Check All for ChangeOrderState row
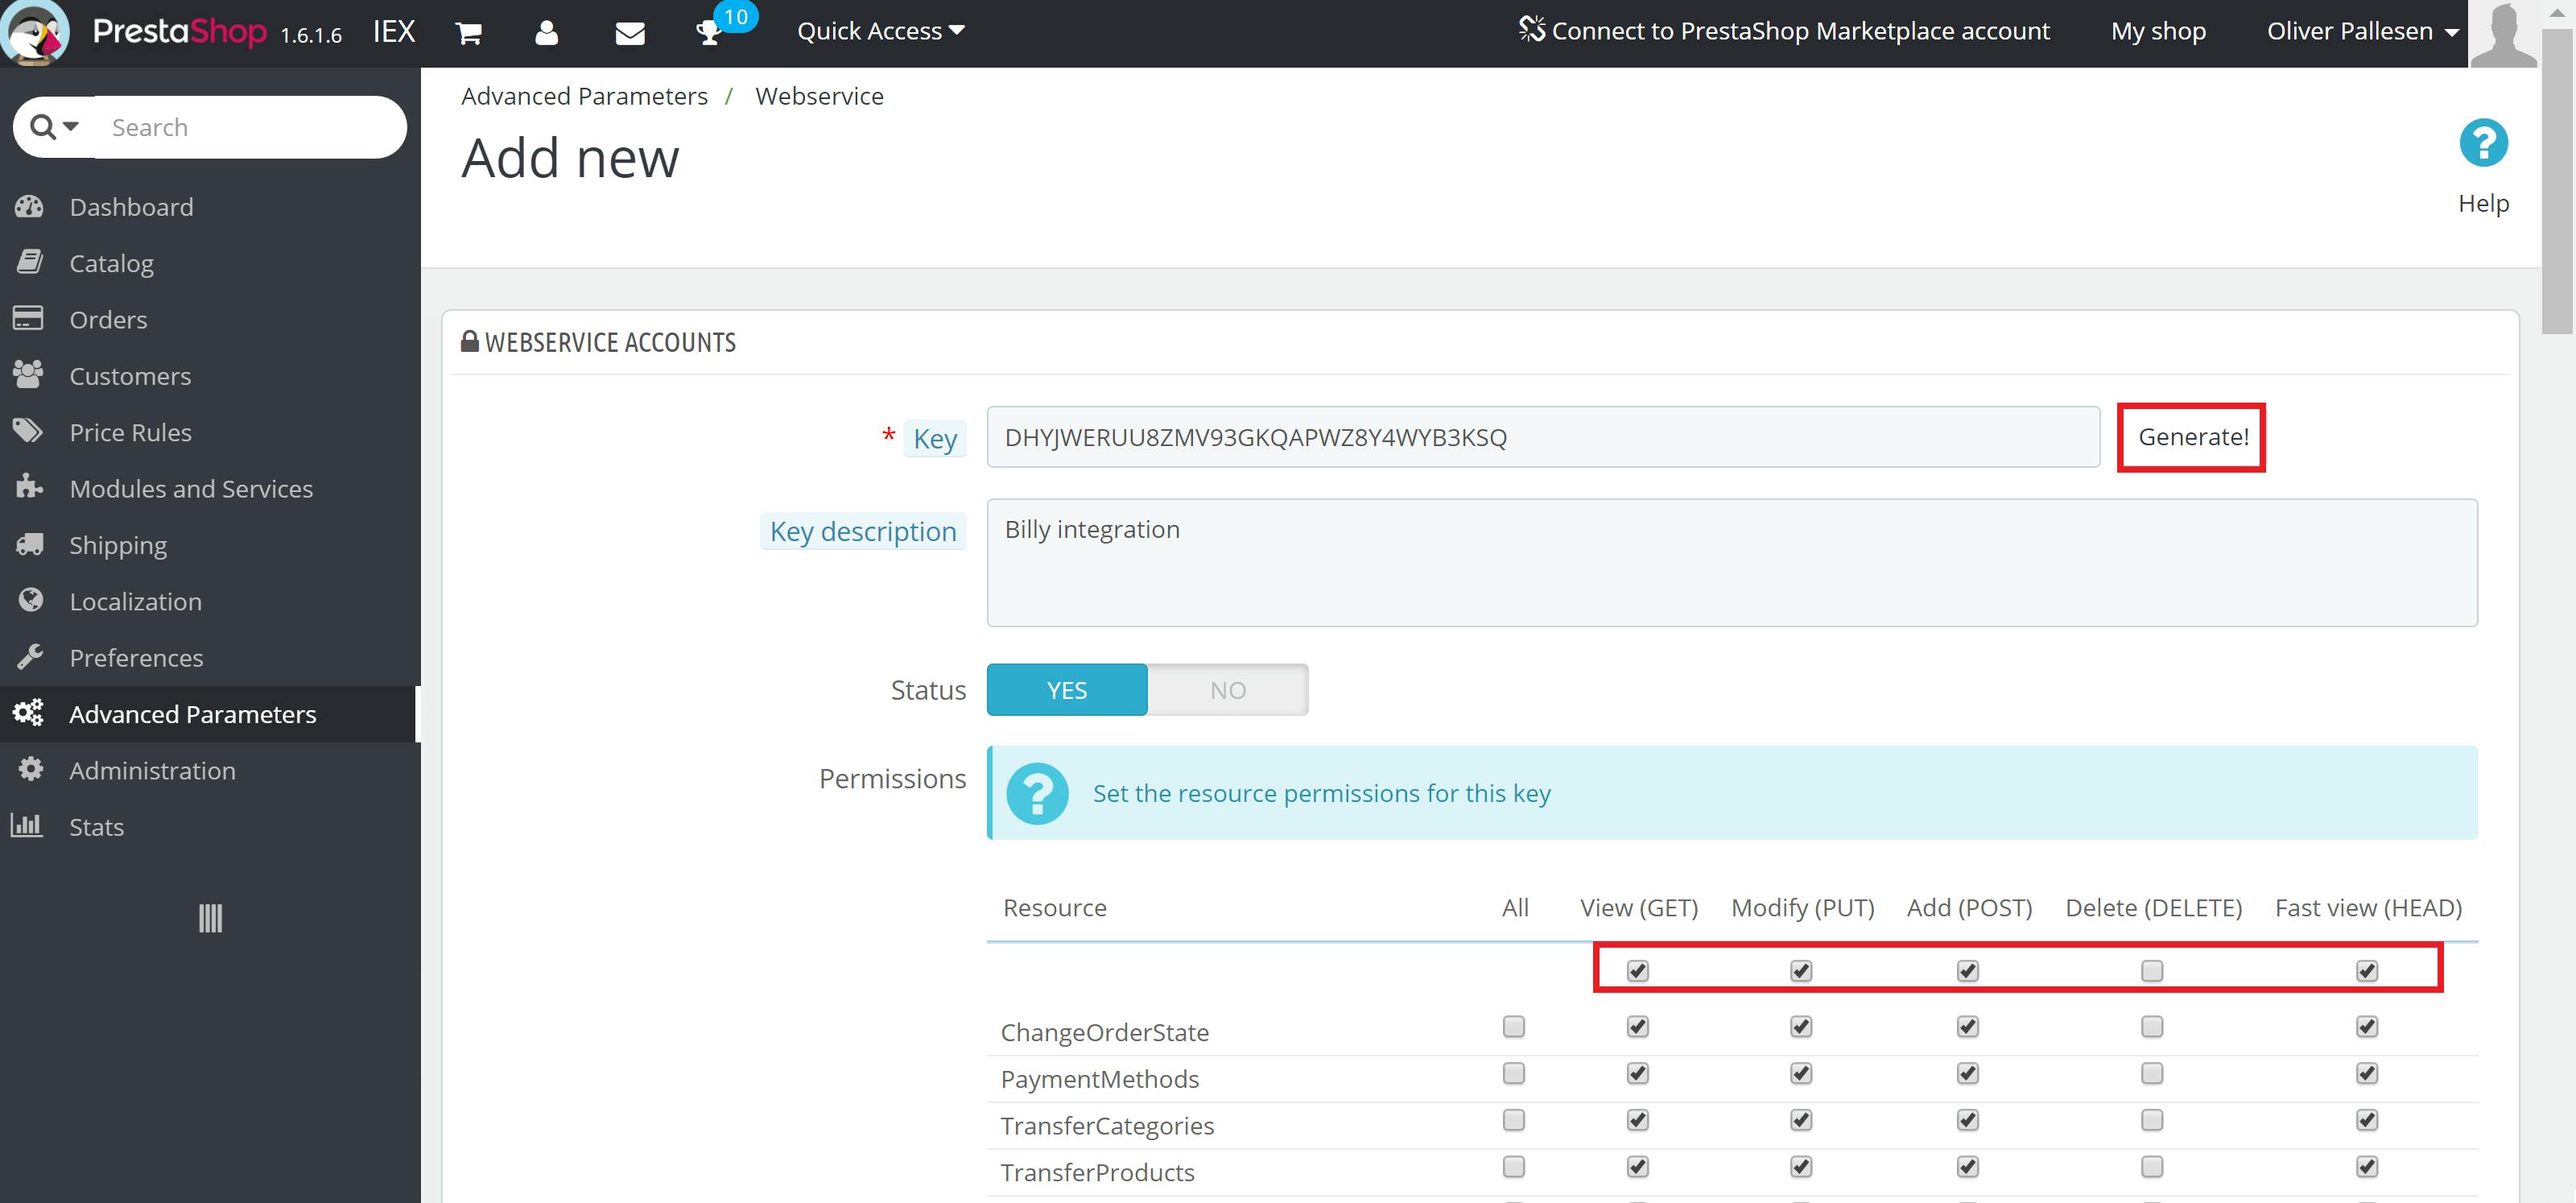 tap(1514, 1026)
